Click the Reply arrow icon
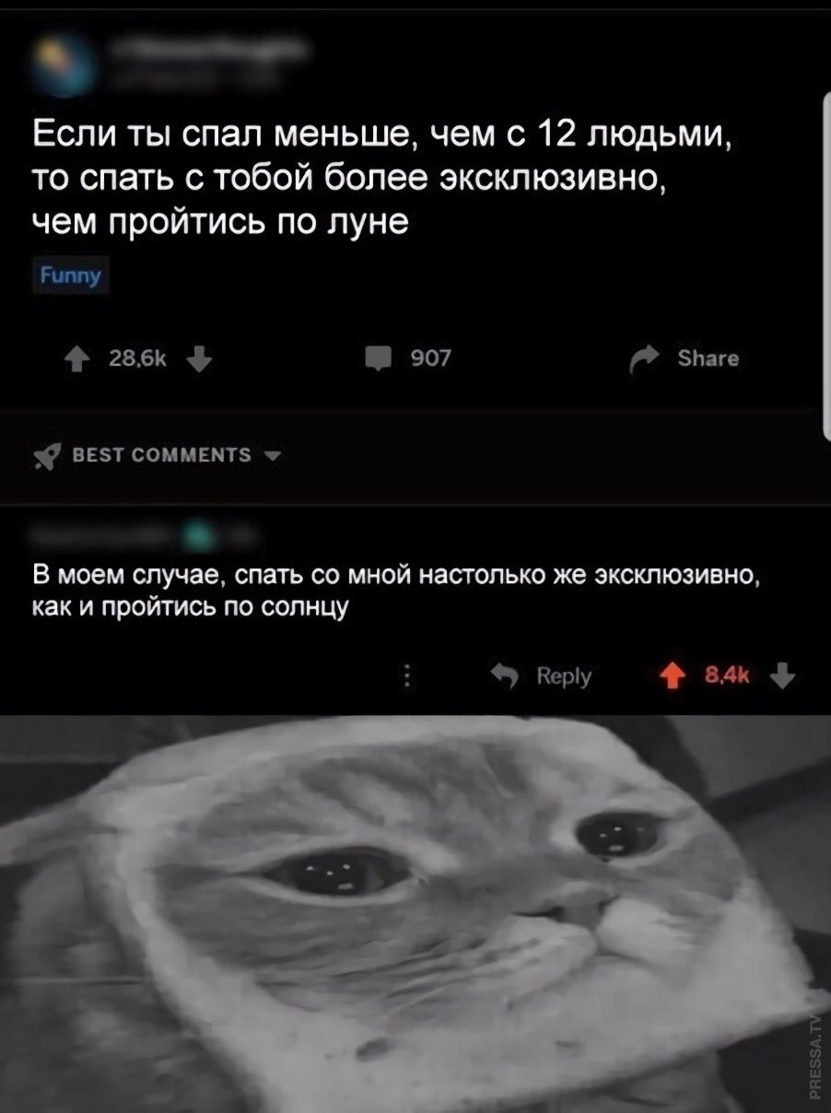Viewport: 831px width, 1113px height. (x=507, y=678)
